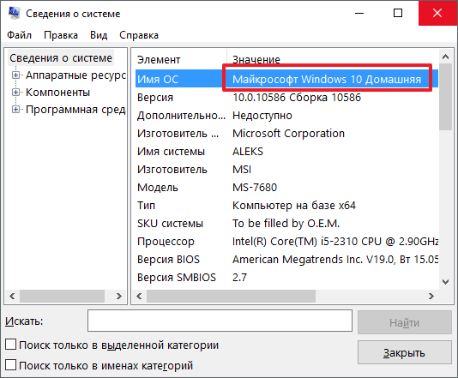
Task: Click the Microsoft Corporation value
Action: pyautogui.click(x=288, y=134)
